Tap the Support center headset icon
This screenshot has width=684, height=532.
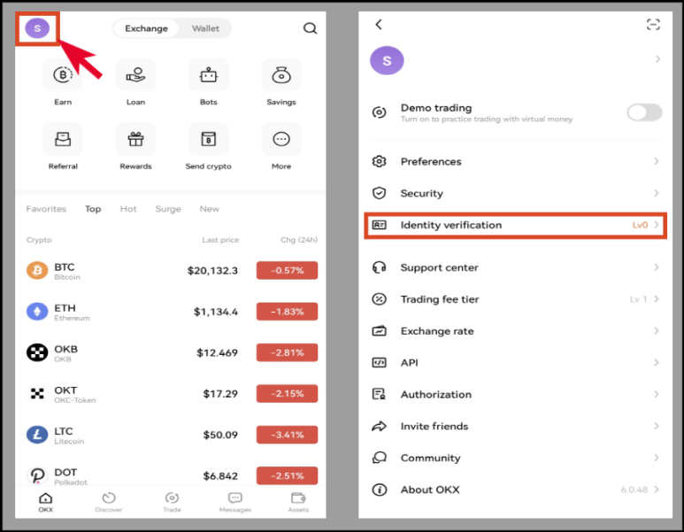click(379, 267)
